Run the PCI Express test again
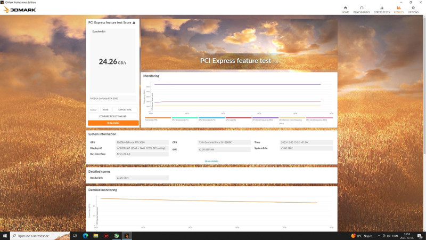This screenshot has width=426, height=240. pyautogui.click(x=113, y=123)
